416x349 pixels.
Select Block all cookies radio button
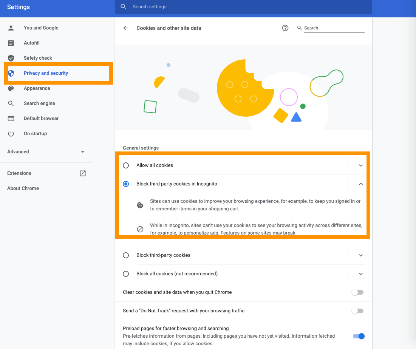pos(126,274)
